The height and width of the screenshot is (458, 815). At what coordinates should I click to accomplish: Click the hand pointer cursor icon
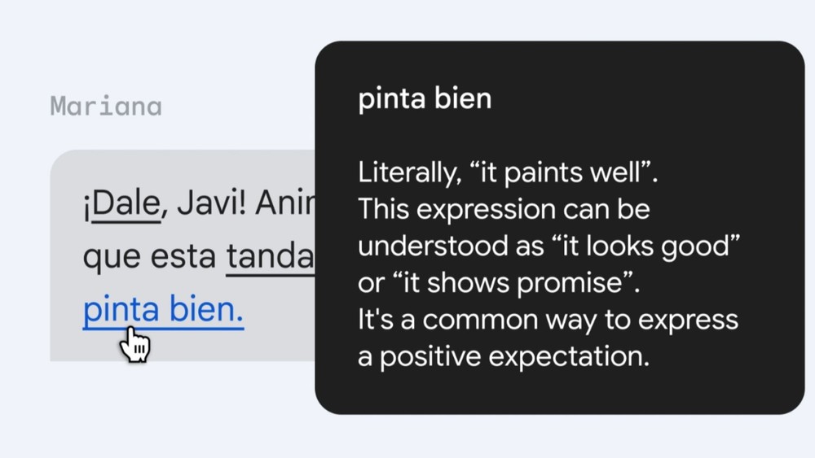(x=134, y=344)
